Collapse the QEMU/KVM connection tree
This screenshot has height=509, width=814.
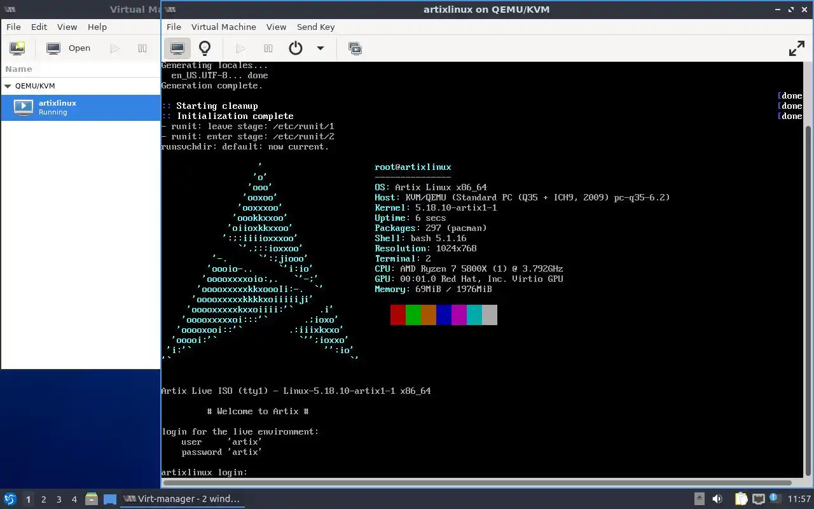(8, 86)
